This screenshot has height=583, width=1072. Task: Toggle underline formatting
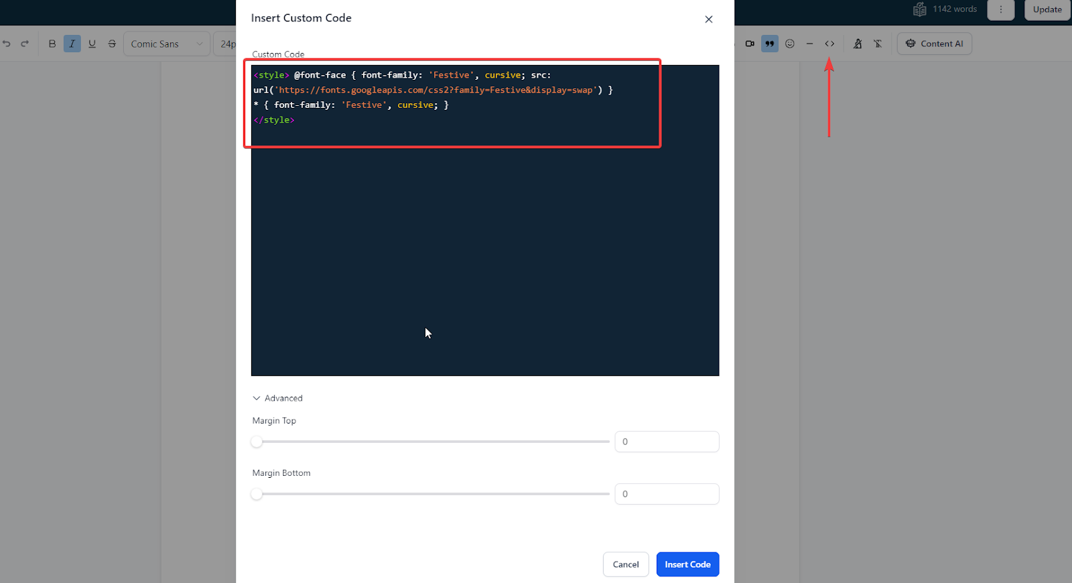coord(92,44)
